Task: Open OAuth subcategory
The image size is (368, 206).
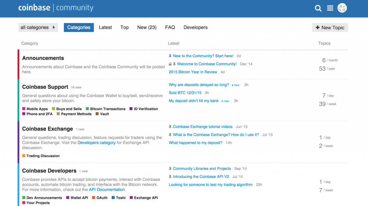Action: [x=100, y=198]
